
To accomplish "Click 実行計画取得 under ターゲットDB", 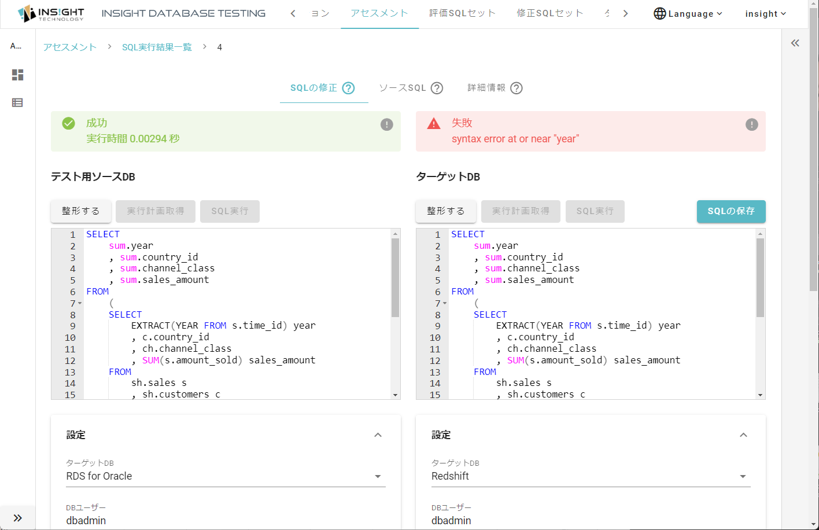I will pyautogui.click(x=521, y=211).
